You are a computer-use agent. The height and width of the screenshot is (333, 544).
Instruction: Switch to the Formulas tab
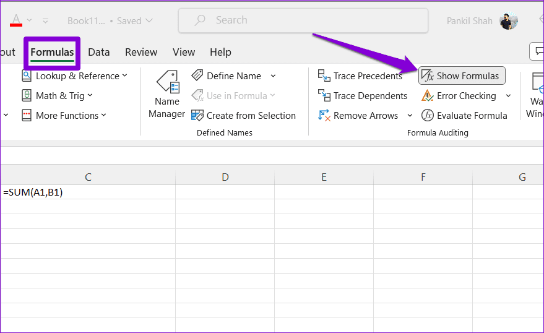pos(52,52)
